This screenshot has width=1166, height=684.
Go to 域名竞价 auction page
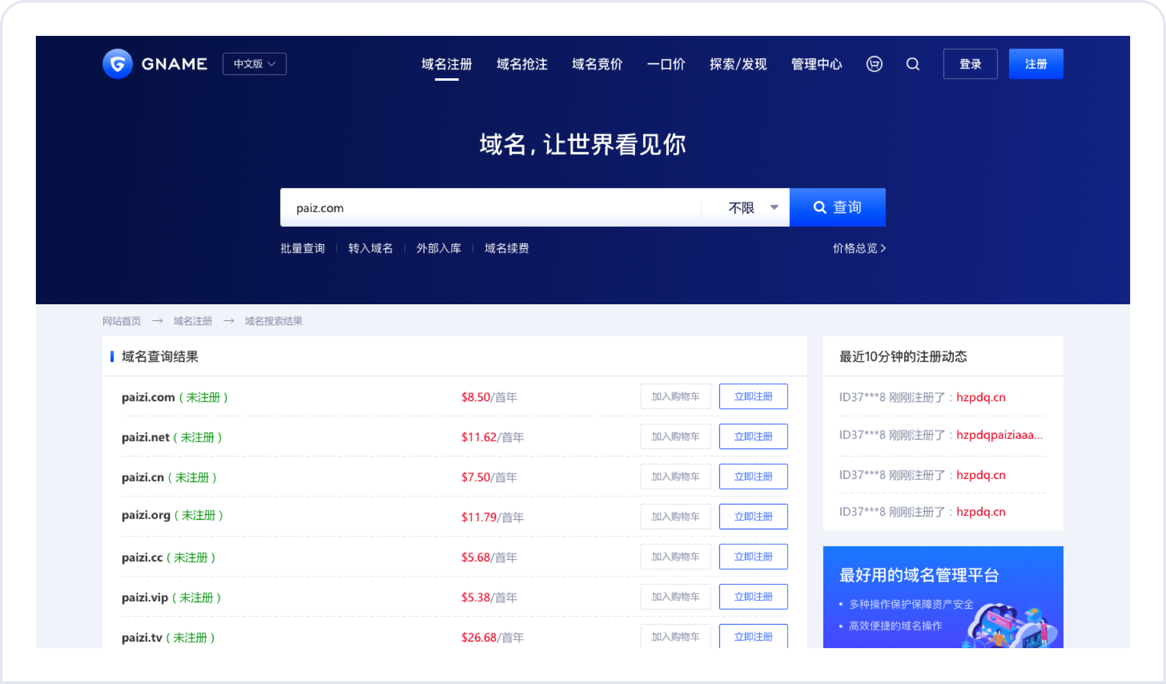tap(597, 64)
